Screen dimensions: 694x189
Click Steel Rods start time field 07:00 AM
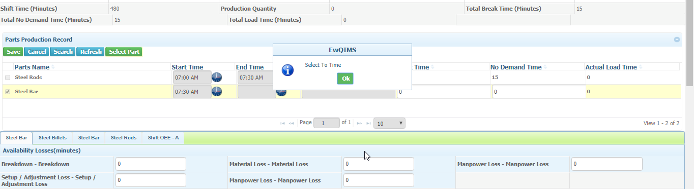pyautogui.click(x=192, y=77)
